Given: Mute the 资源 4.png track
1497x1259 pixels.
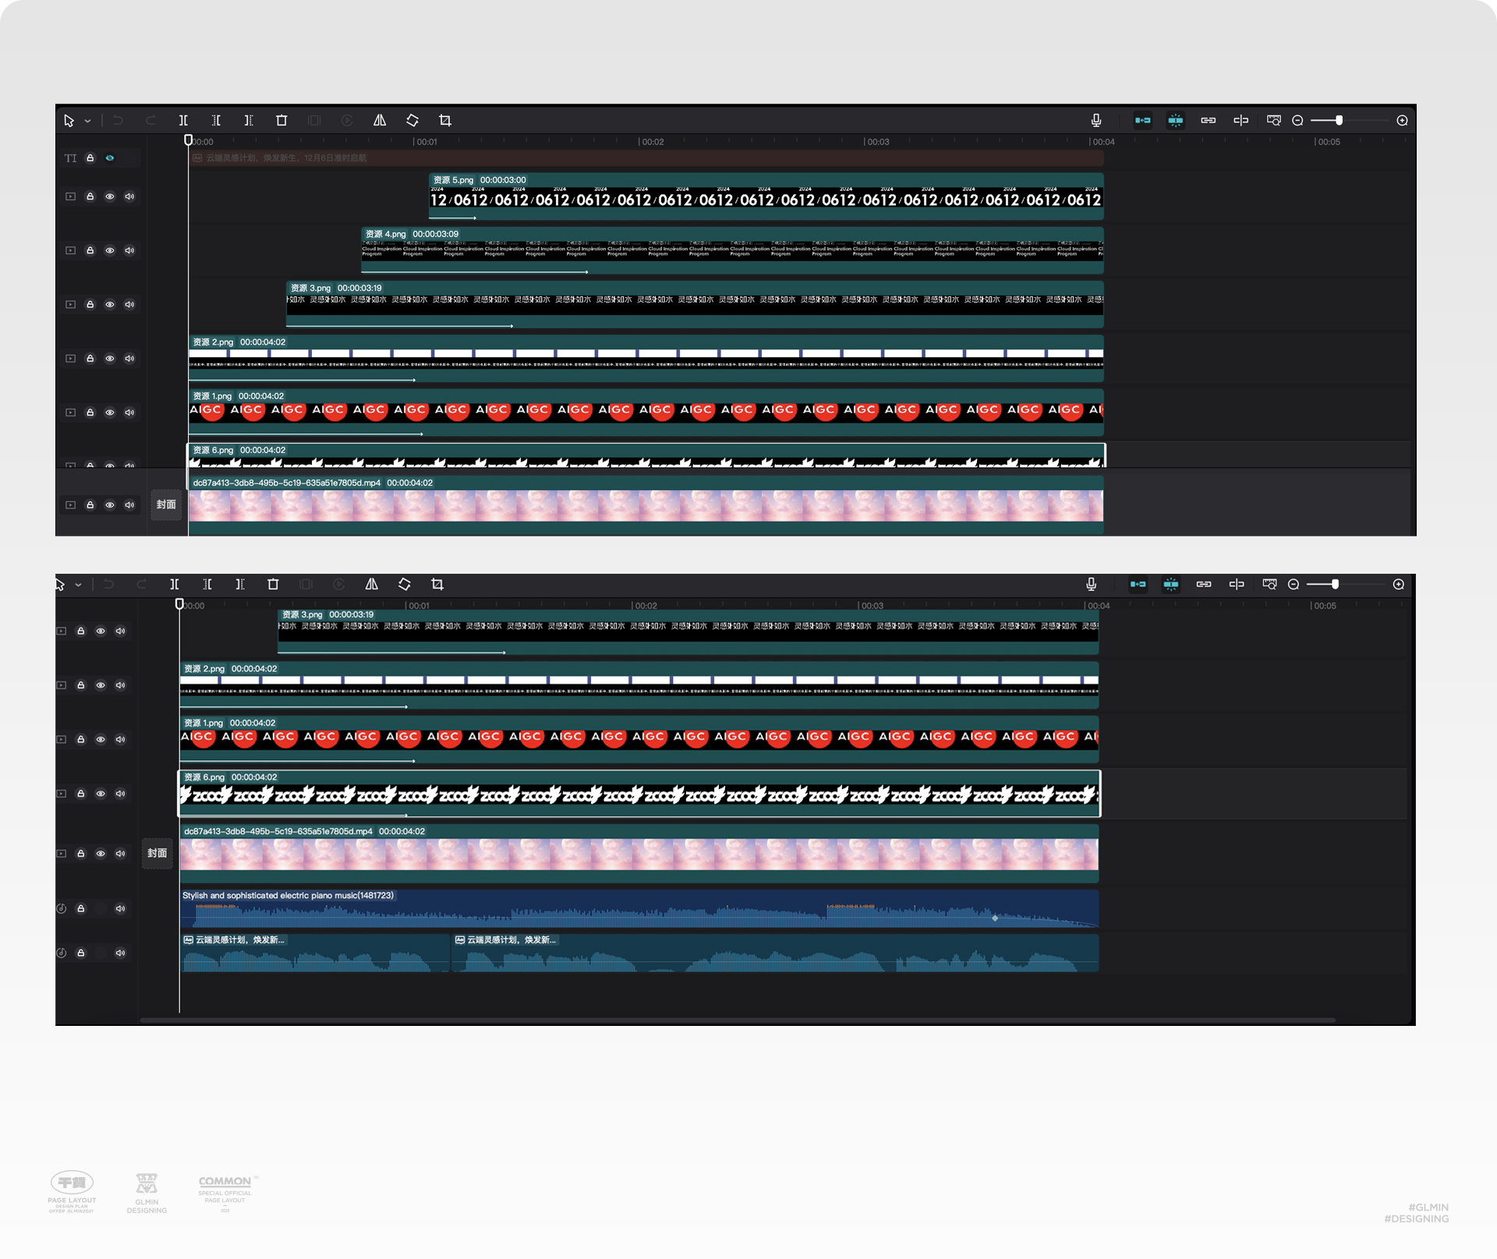Looking at the screenshot, I should click(129, 251).
